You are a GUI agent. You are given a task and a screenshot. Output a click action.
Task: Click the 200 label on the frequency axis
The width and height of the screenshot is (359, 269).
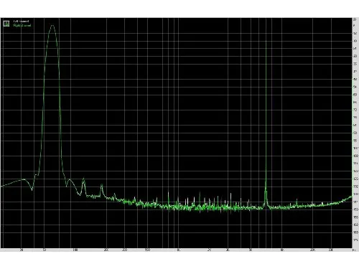point(106,250)
